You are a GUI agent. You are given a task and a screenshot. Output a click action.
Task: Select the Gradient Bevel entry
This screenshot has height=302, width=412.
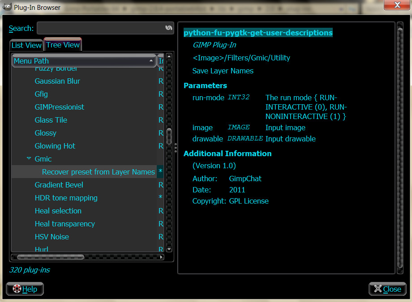59,185
